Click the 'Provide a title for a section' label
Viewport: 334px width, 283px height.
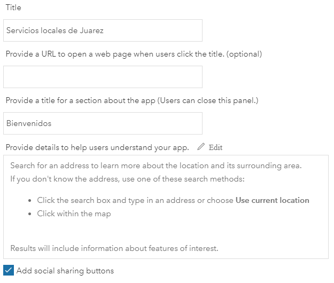[80, 100]
